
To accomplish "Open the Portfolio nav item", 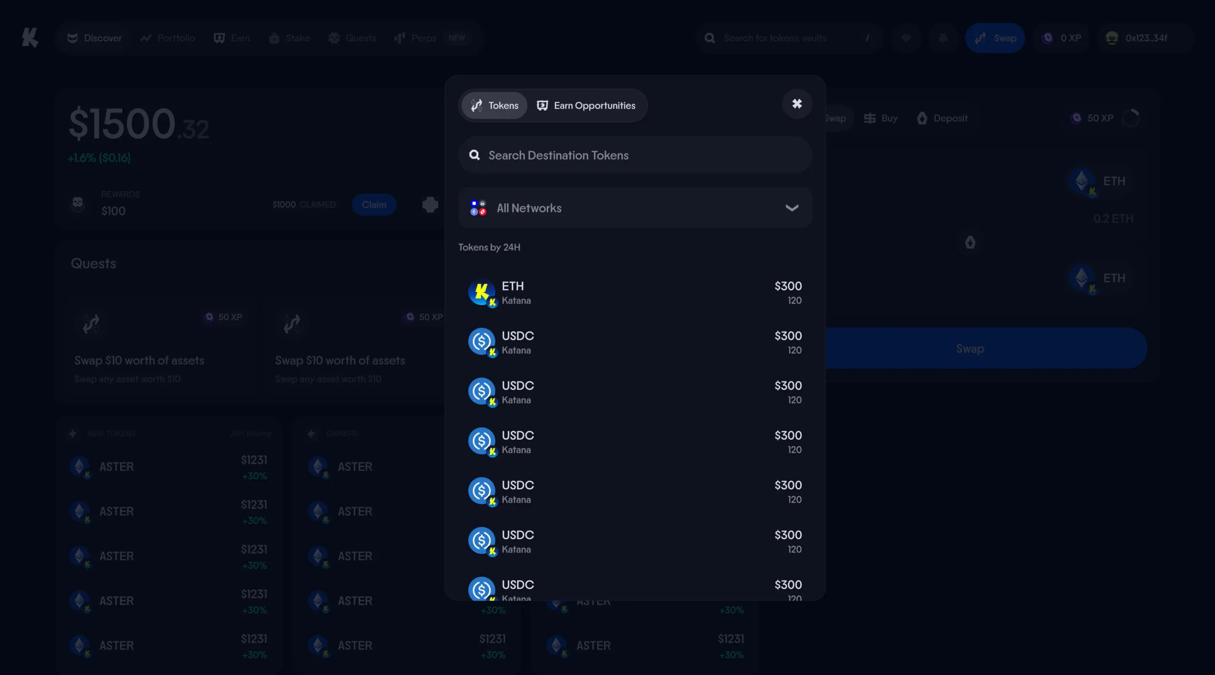I will coord(168,38).
